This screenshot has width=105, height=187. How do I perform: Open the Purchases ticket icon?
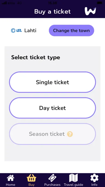click(x=52, y=178)
